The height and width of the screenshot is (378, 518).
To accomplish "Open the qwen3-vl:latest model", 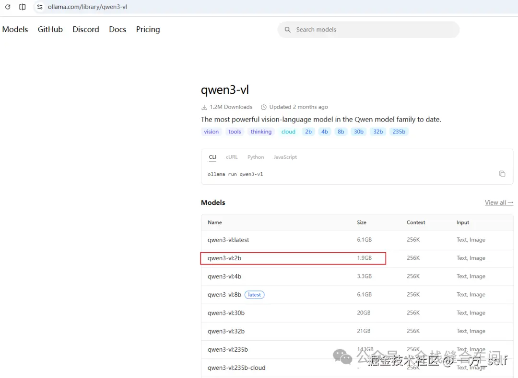I will [x=228, y=240].
